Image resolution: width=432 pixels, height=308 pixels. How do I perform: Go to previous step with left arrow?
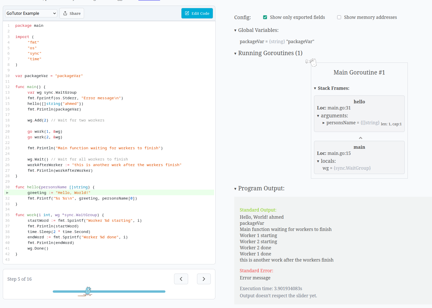[x=181, y=279]
